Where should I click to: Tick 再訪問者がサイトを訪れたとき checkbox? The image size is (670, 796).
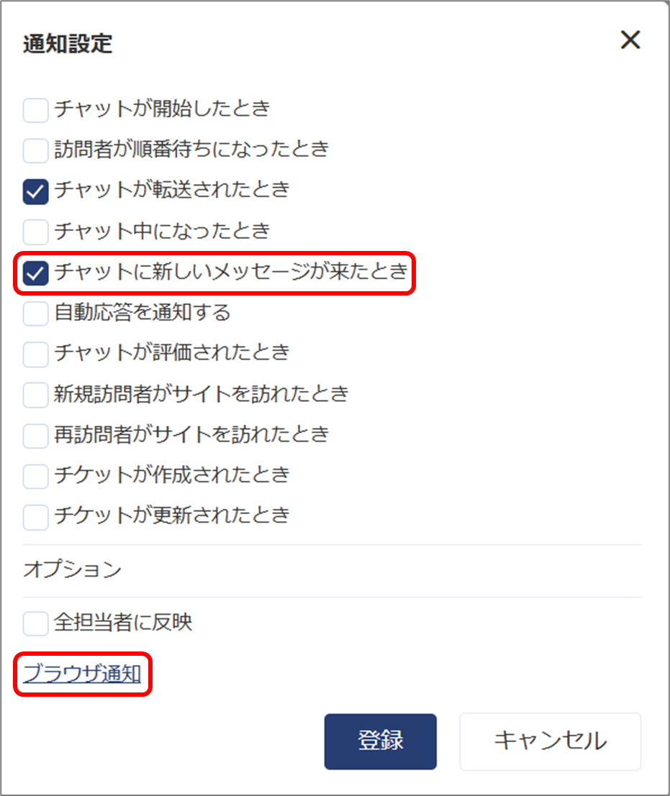(35, 436)
